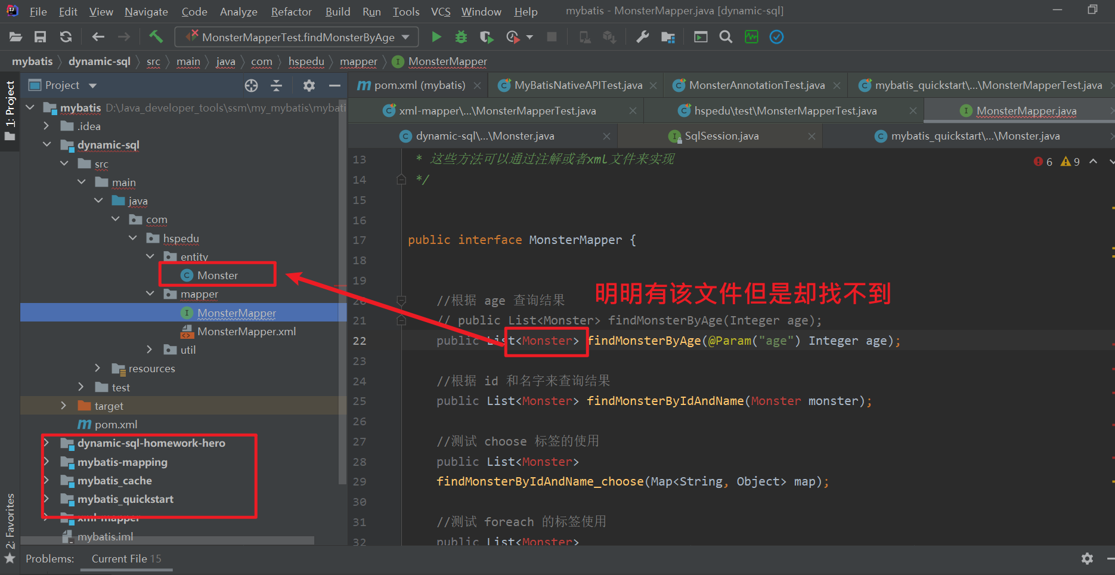Click the green activity monitor toolbar icon

click(x=751, y=37)
